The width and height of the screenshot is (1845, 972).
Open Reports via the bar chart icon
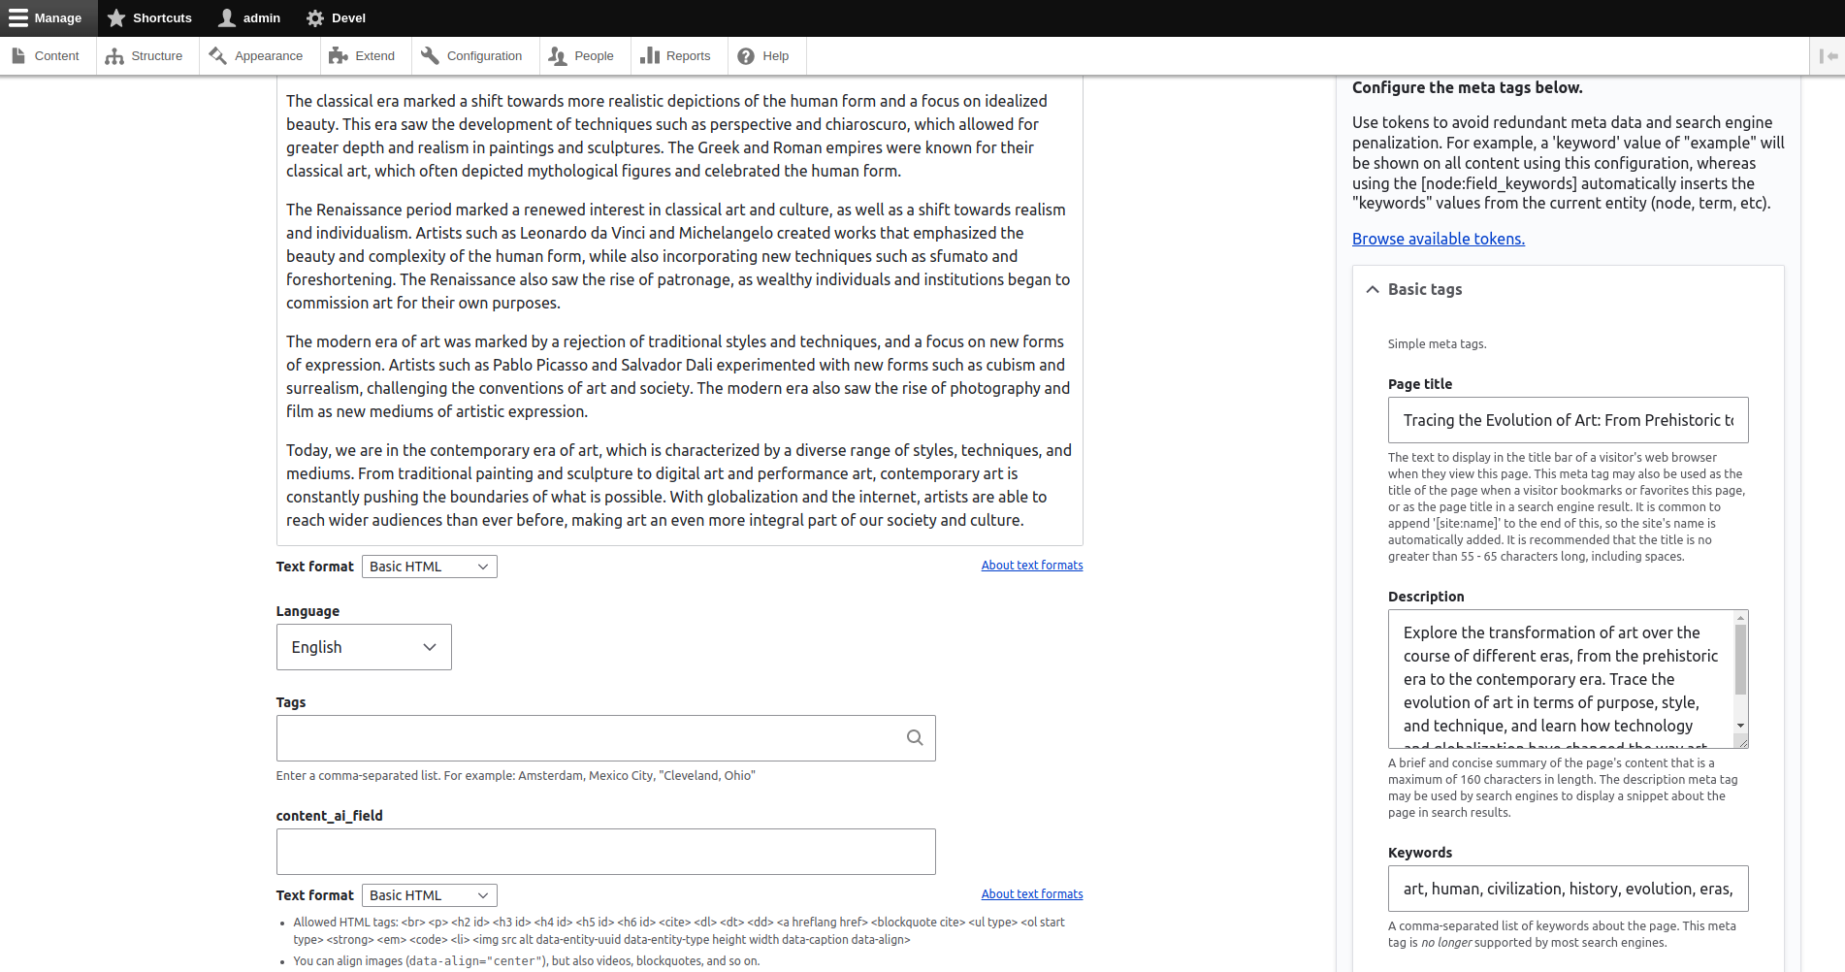pos(649,55)
